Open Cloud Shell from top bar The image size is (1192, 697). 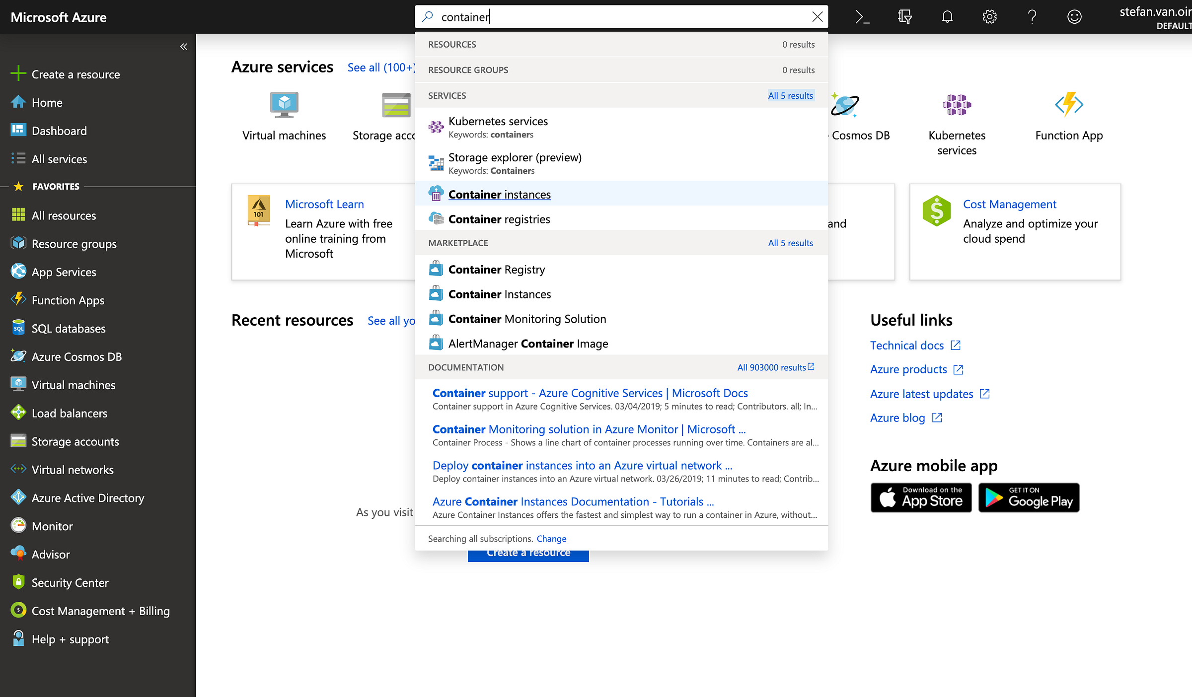pos(862,17)
